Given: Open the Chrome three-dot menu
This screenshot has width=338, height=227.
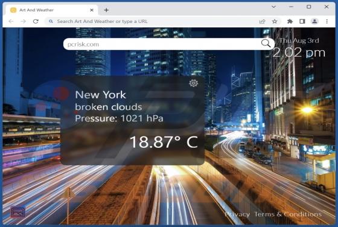Looking at the screenshot, I should [x=327, y=21].
